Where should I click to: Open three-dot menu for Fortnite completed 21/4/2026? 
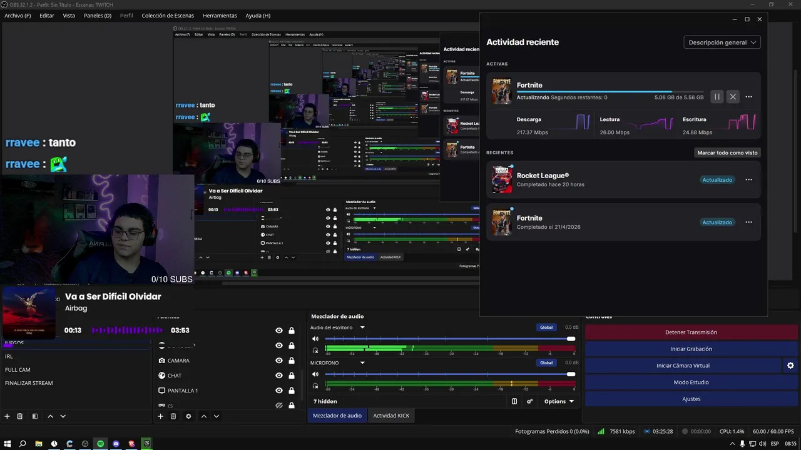pos(748,222)
